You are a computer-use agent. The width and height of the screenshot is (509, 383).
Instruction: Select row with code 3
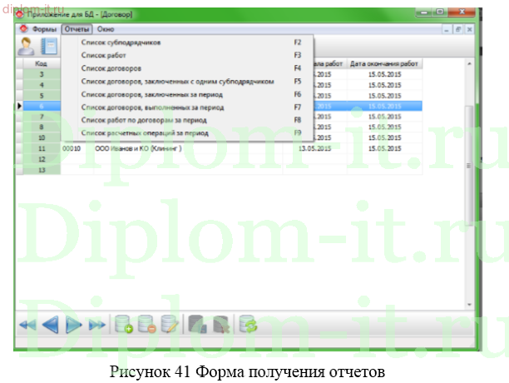coord(42,74)
